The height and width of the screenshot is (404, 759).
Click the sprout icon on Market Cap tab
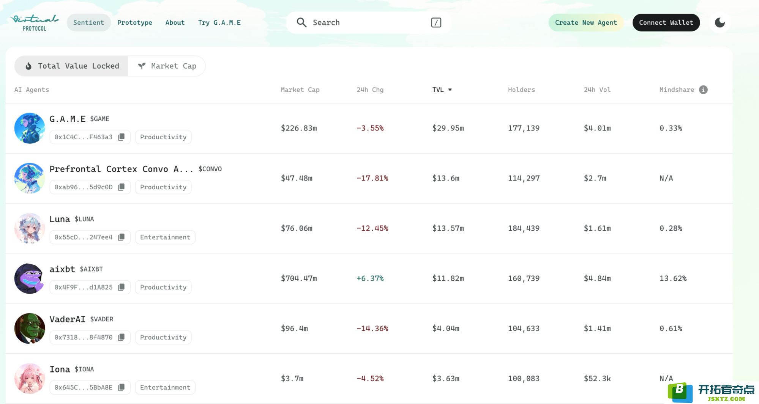(142, 66)
